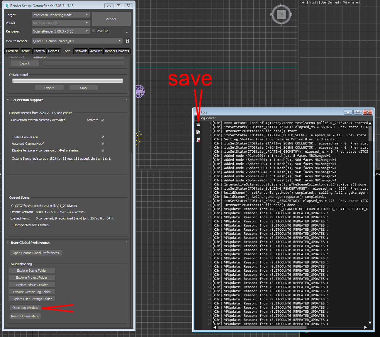Click the Log window horizontal scrollbar thumb
Screen dimensions: 380x337
click(262, 327)
